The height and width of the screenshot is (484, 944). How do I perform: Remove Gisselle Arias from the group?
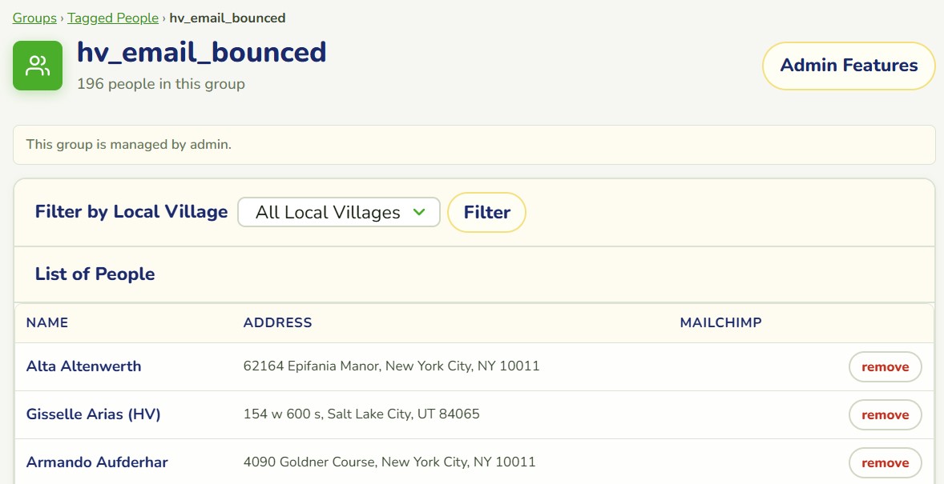(x=885, y=415)
